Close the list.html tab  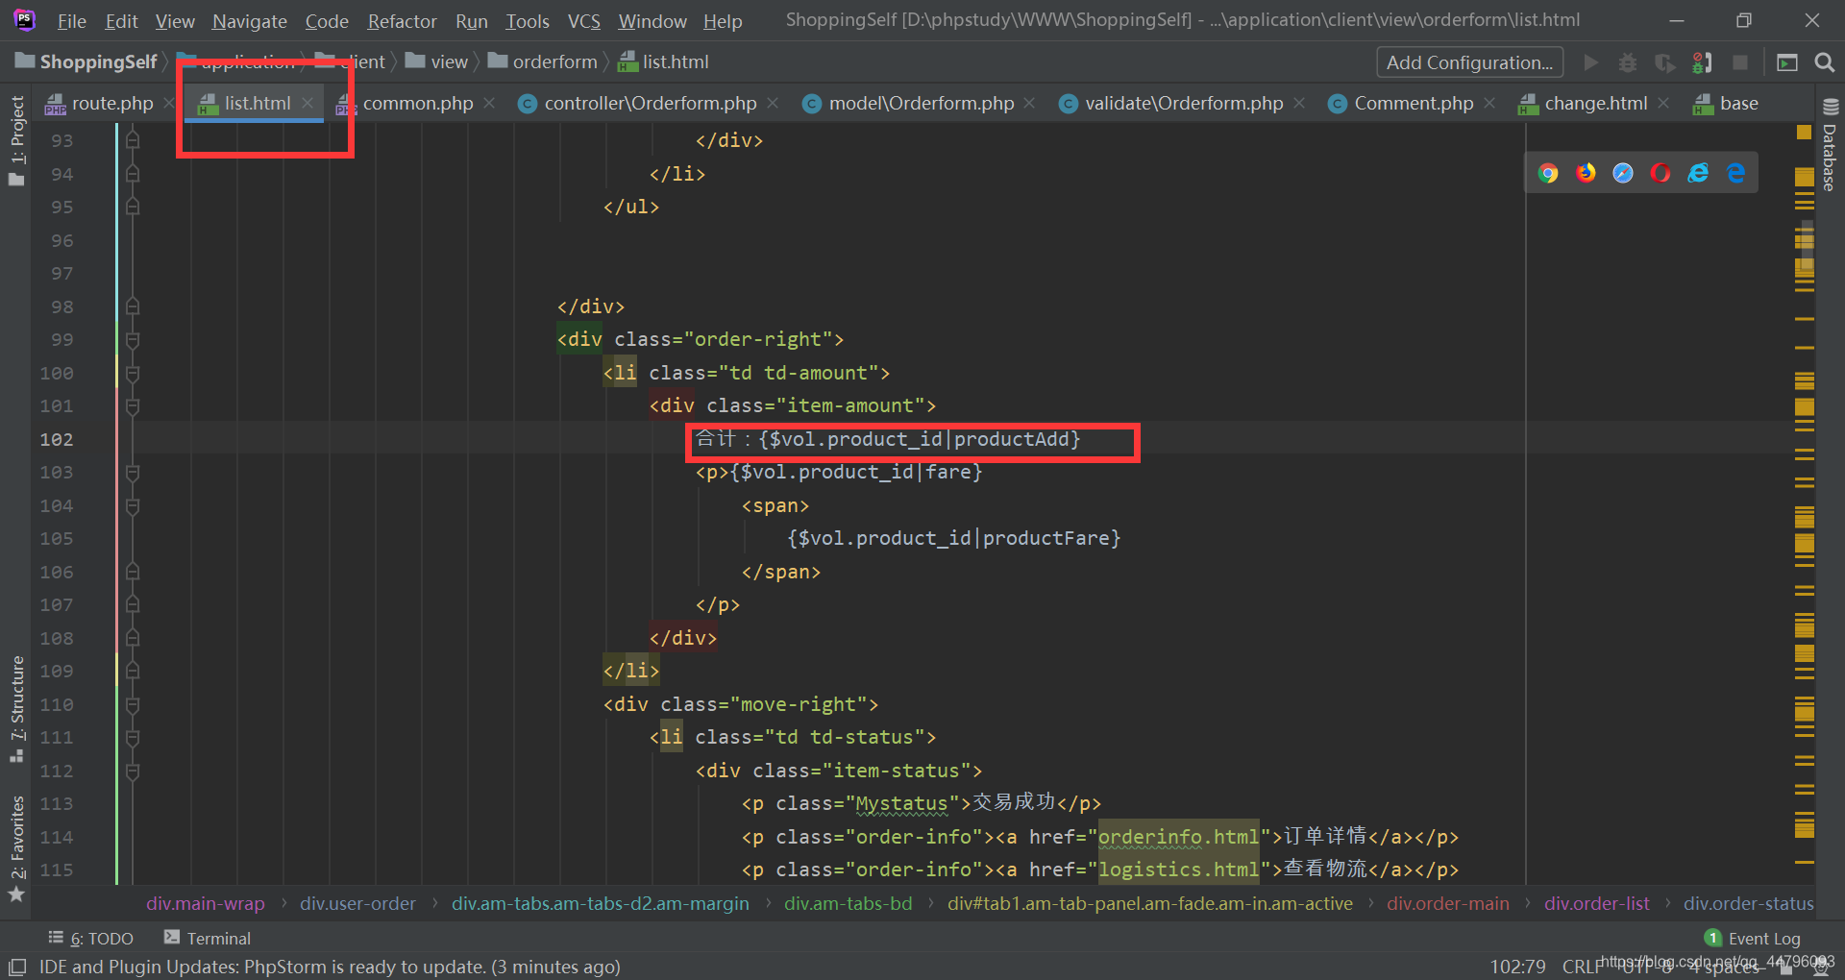click(x=307, y=103)
